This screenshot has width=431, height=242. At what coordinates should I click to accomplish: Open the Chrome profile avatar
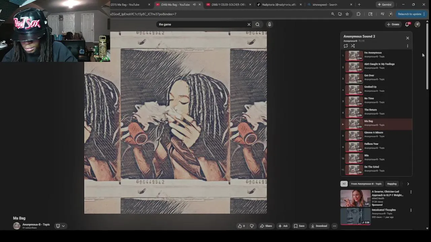(x=391, y=14)
